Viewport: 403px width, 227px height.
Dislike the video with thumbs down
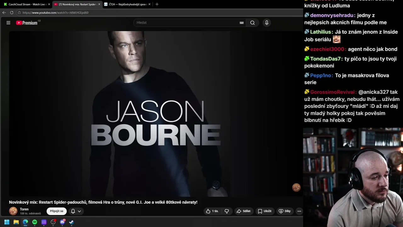point(227,211)
